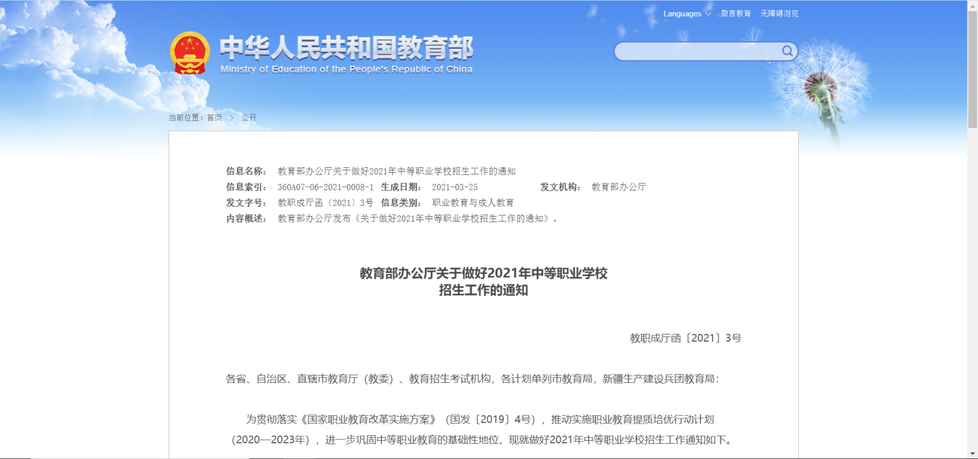Click the 信息索引 label
This screenshot has height=459, width=978.
coord(246,187)
